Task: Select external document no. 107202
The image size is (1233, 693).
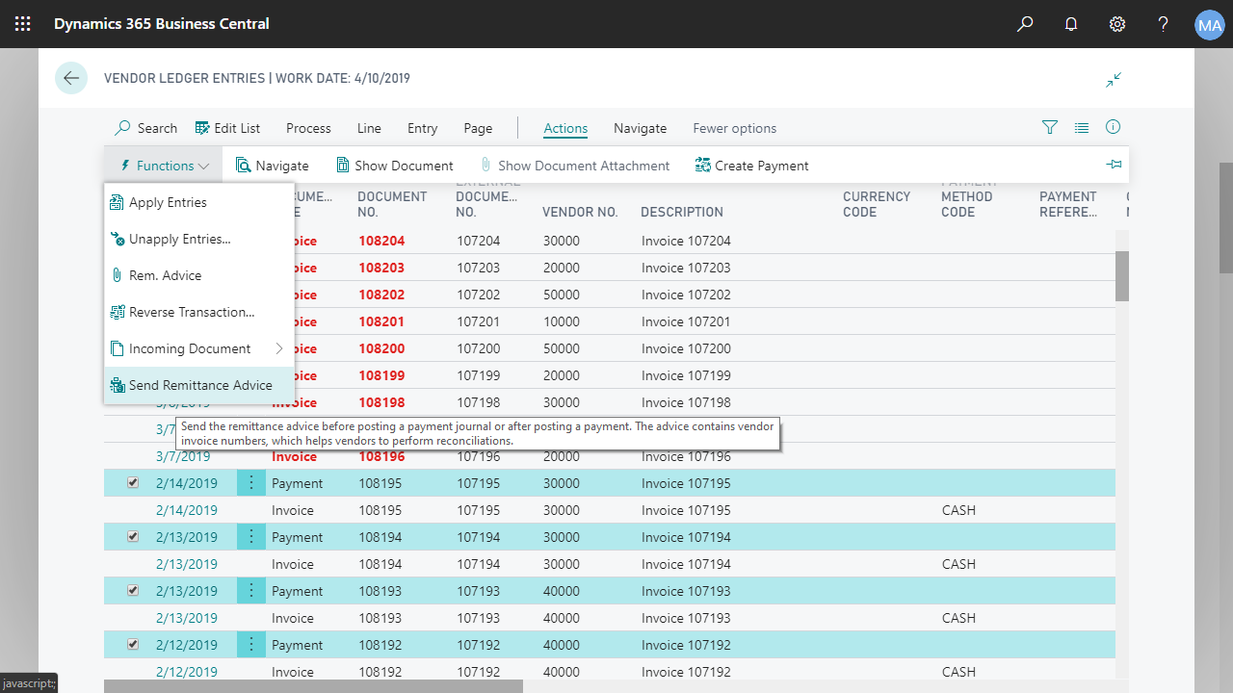Action: [x=478, y=295]
